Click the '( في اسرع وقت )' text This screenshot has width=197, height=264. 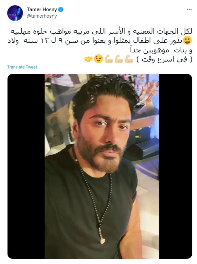[164, 59]
